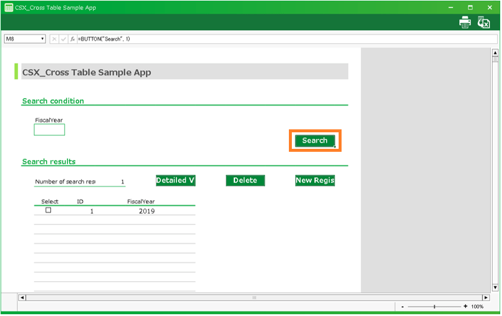Tick the Select checkbox for ID 1
Screen dimensions: 502x316
tap(49, 210)
